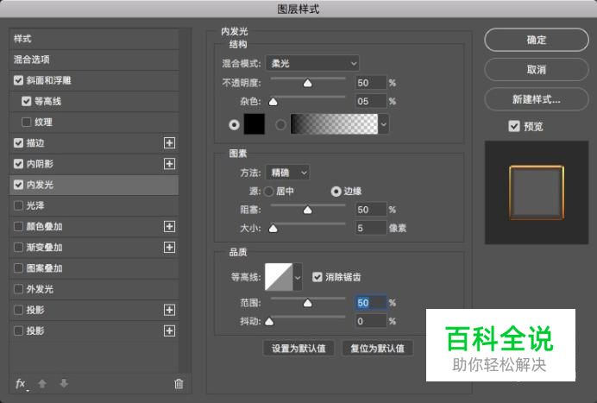The width and height of the screenshot is (597, 403).
Task: Select 光泽 row in styles list
Action: click(94, 205)
